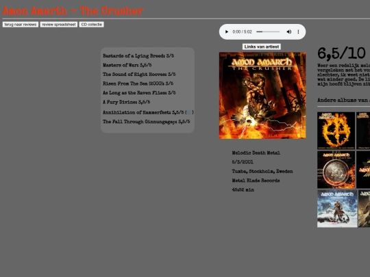The height and width of the screenshot is (277, 370).
Task: Select 'The Fall Through Ginnungagap' track
Action: pyautogui.click(x=146, y=122)
